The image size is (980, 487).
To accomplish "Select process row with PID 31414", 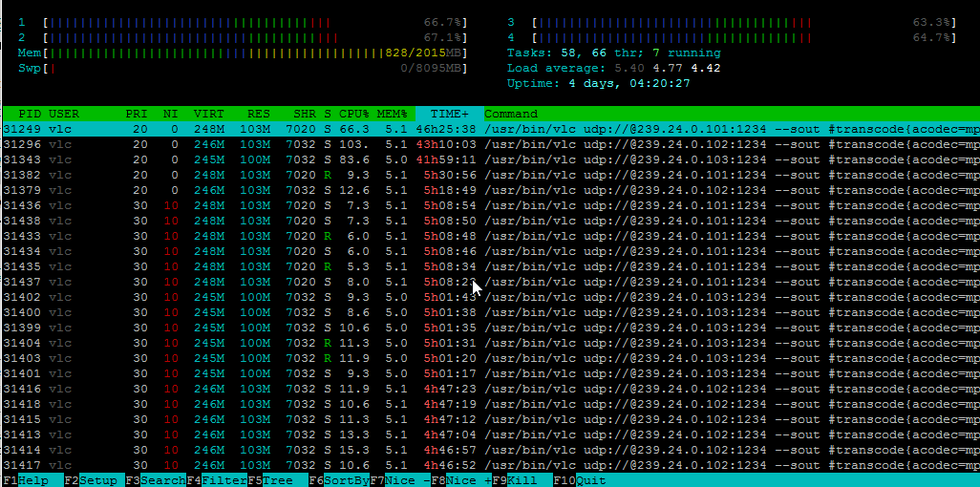I will [491, 451].
